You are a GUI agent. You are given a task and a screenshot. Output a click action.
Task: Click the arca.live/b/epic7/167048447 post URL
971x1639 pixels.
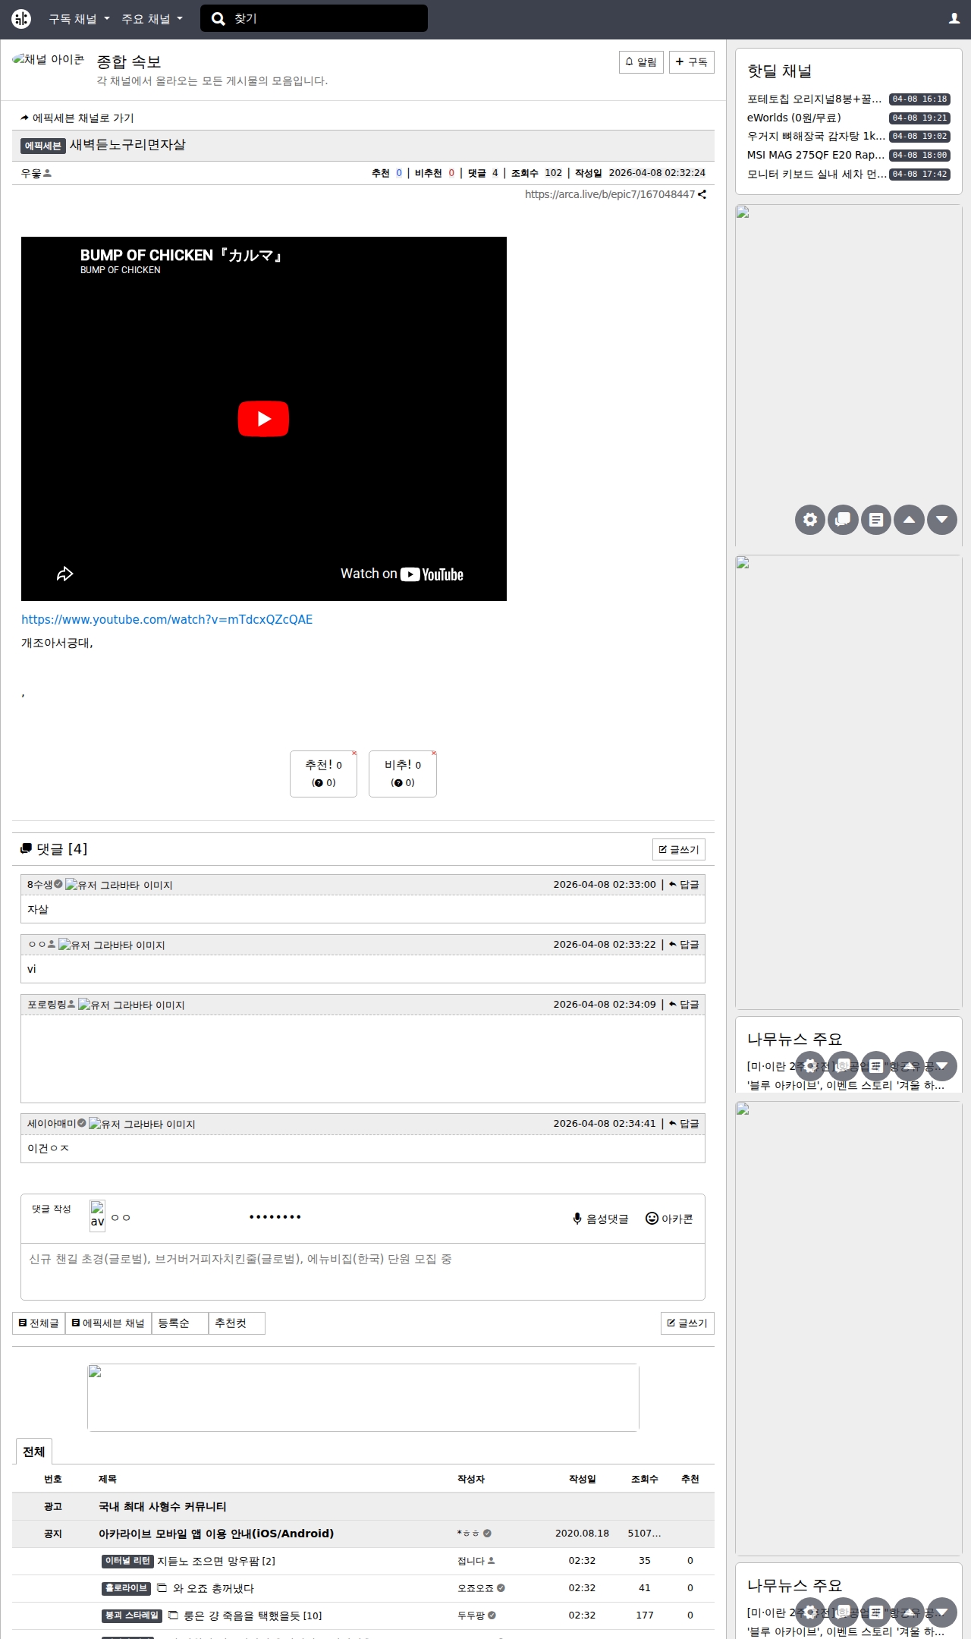[610, 195]
